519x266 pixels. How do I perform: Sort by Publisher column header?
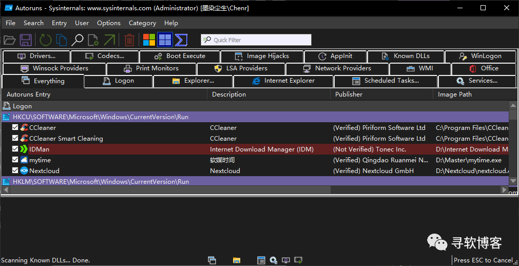click(x=381, y=94)
